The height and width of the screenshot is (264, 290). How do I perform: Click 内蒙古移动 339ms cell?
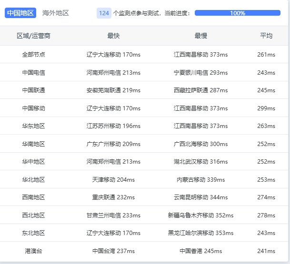click(x=200, y=179)
